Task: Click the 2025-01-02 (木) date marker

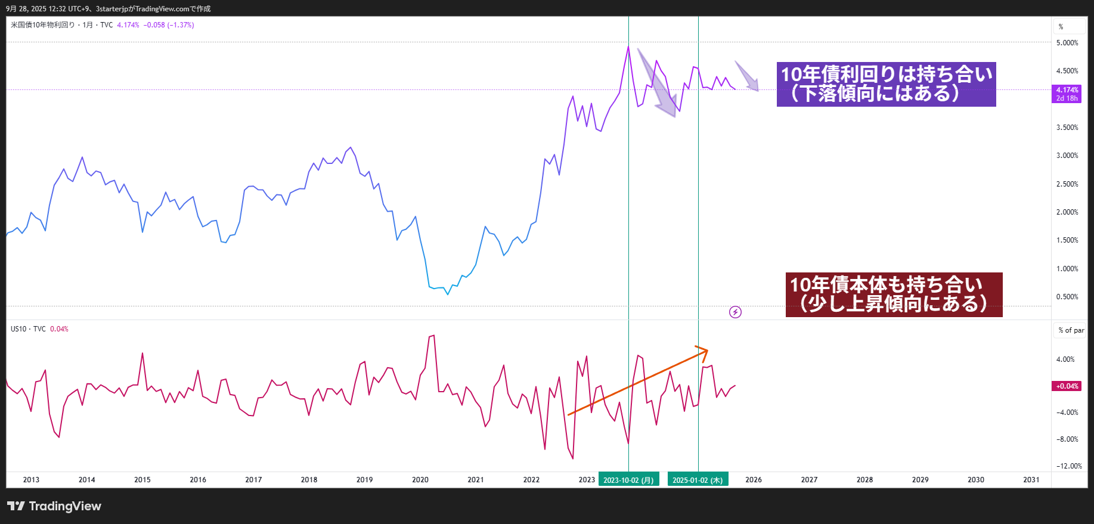Action: pos(698,480)
